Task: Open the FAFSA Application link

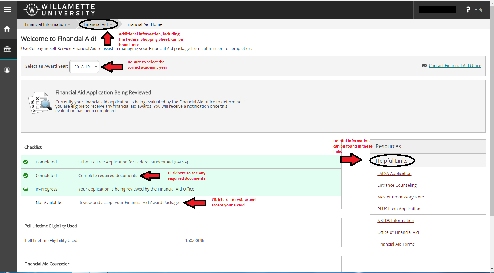Action: click(394, 173)
